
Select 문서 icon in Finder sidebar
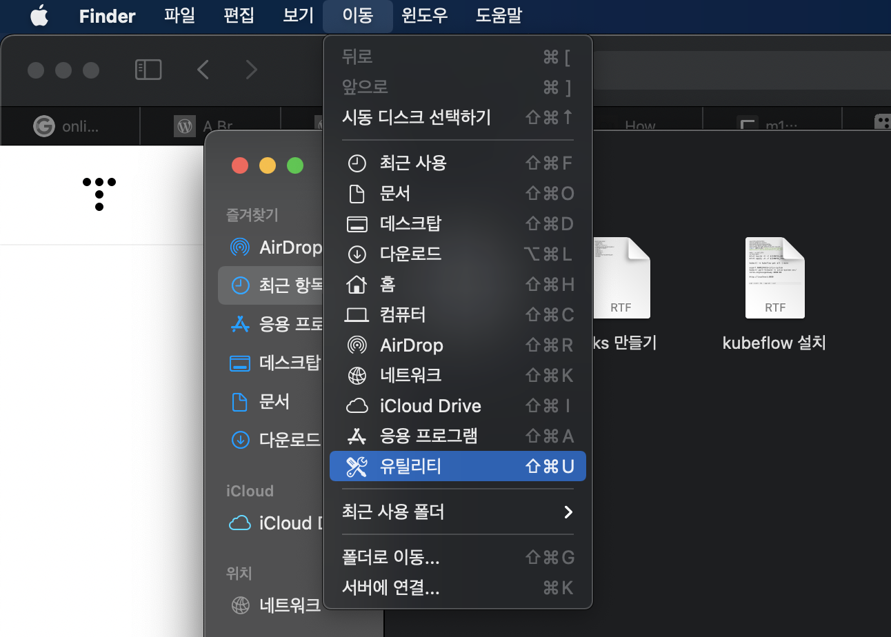click(x=239, y=401)
